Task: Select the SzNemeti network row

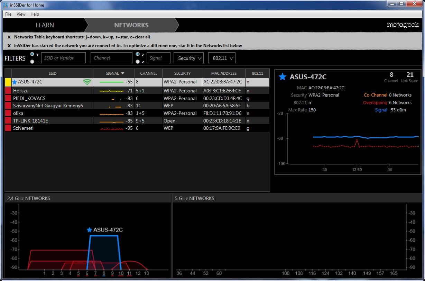Action: [x=137, y=128]
